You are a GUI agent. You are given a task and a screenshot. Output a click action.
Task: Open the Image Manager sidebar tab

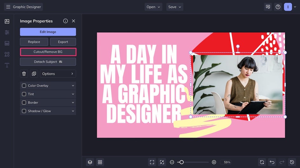tap(7, 21)
